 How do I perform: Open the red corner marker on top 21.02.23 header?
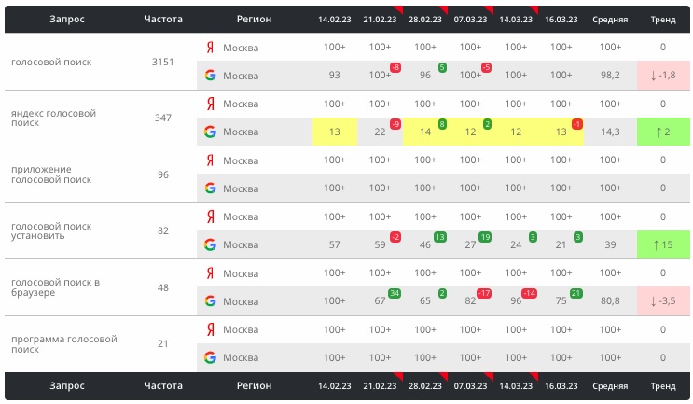[398, 9]
